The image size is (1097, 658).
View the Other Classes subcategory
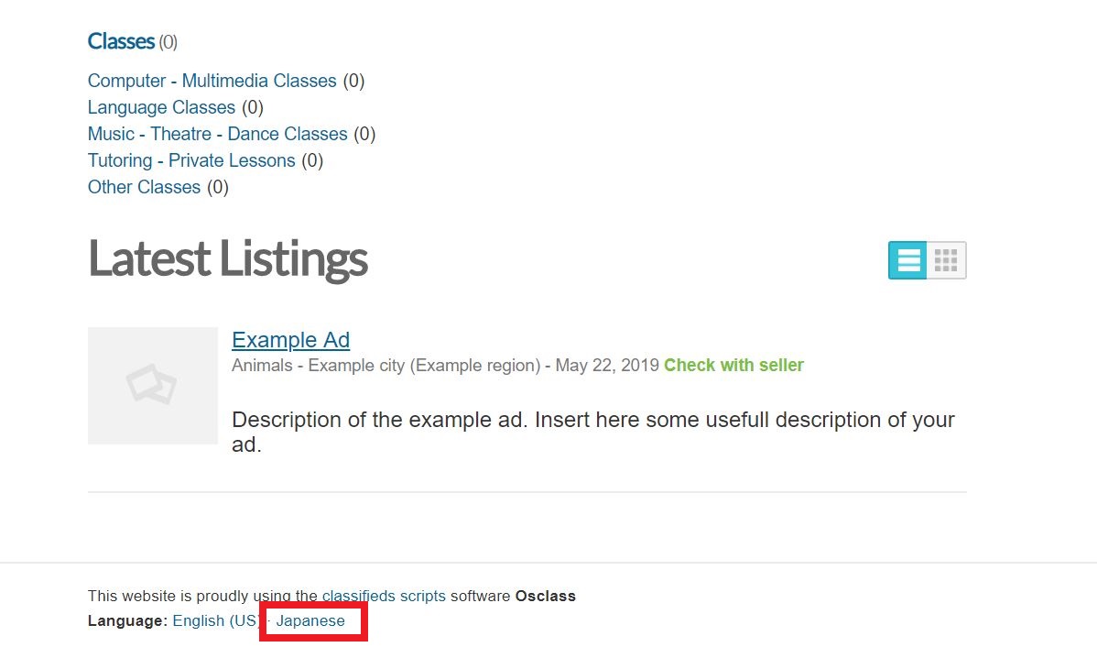click(144, 187)
